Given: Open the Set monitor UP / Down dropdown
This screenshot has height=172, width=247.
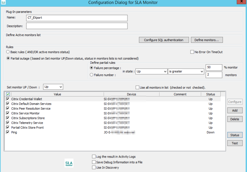Looking at the screenshot, I should click(53, 87).
